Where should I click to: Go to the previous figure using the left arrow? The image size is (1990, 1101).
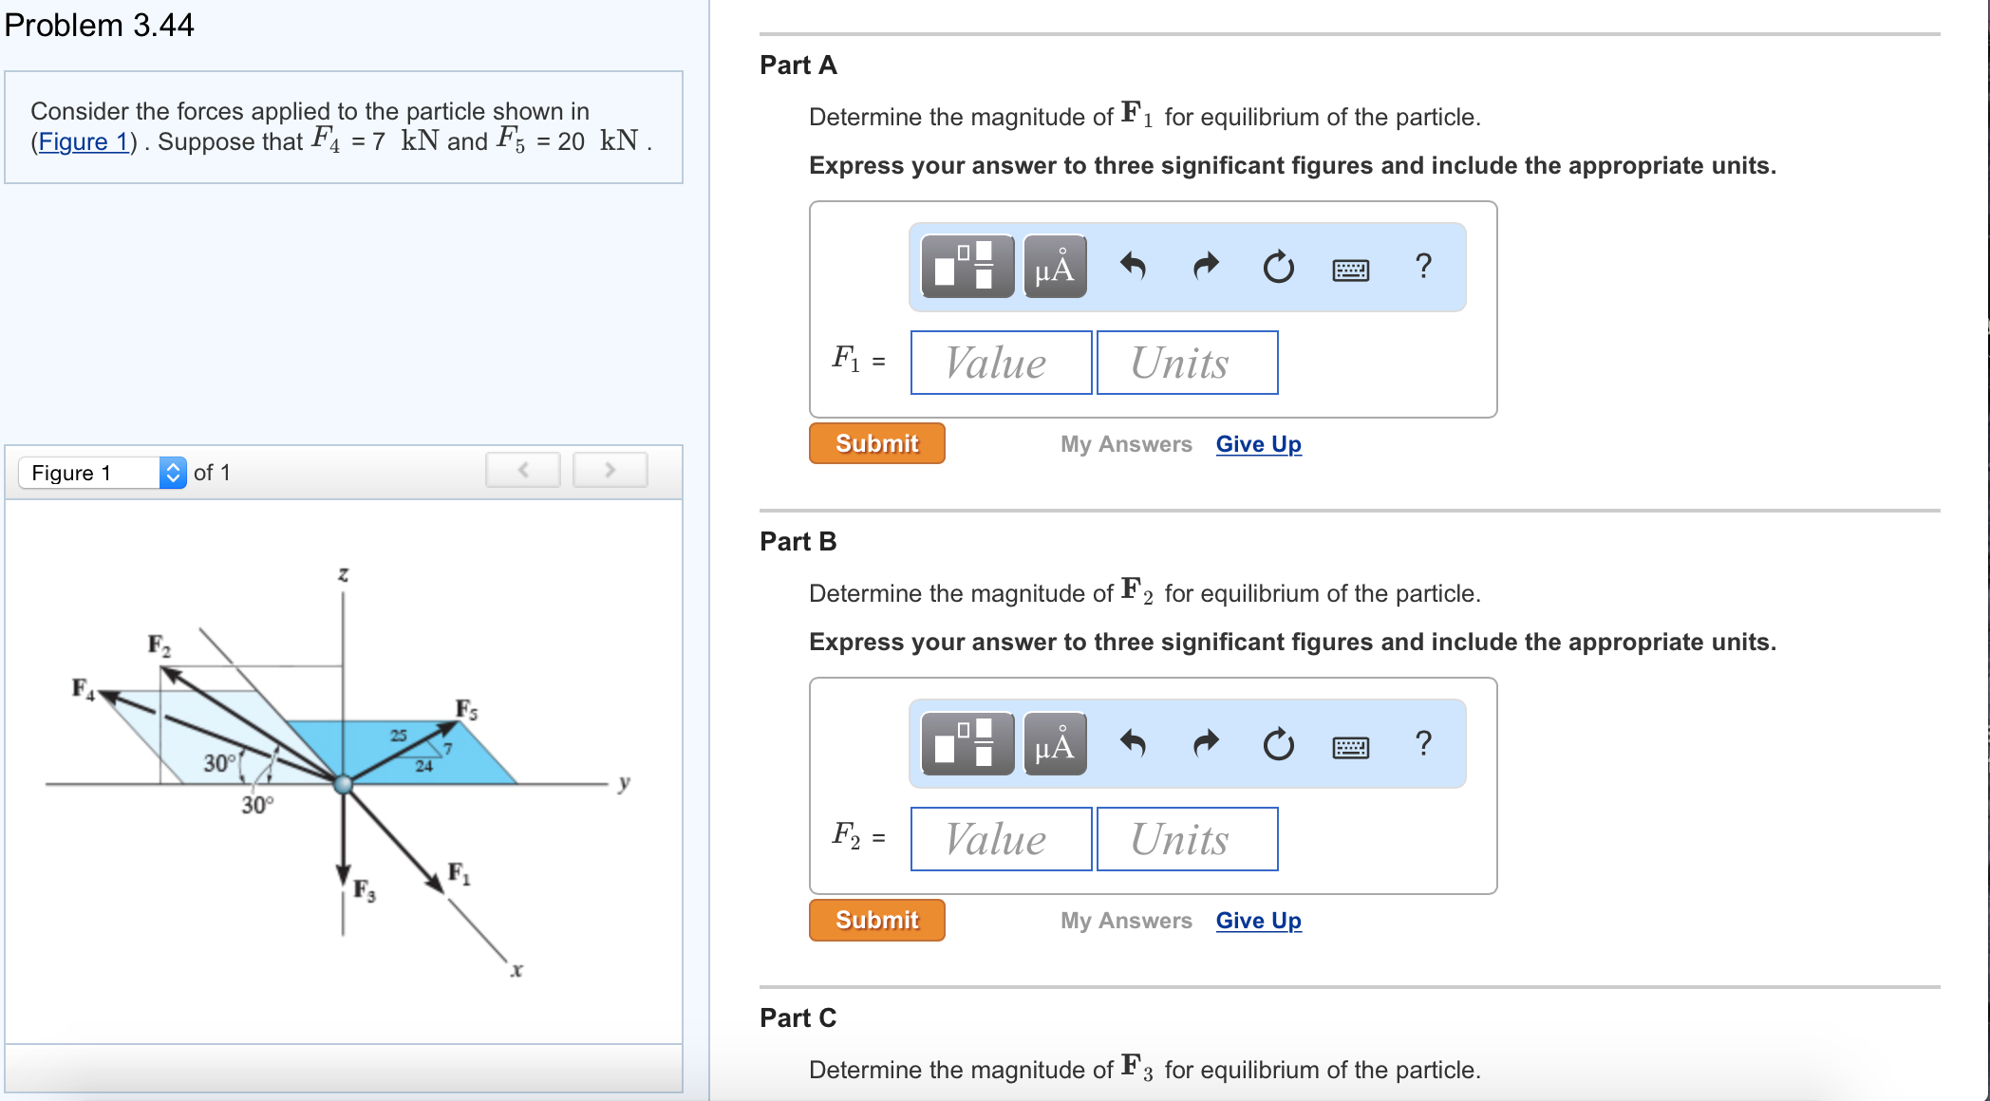523,469
